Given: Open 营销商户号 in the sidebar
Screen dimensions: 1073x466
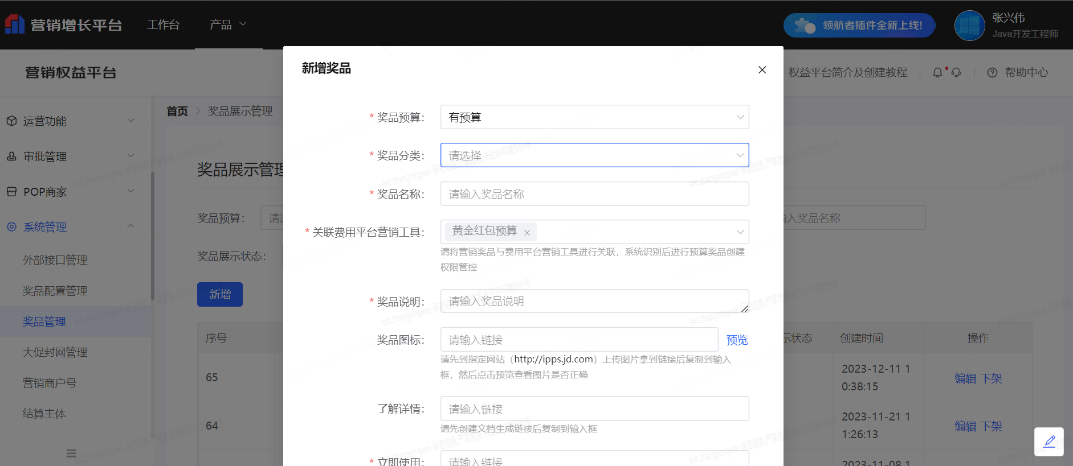Looking at the screenshot, I should [x=50, y=383].
